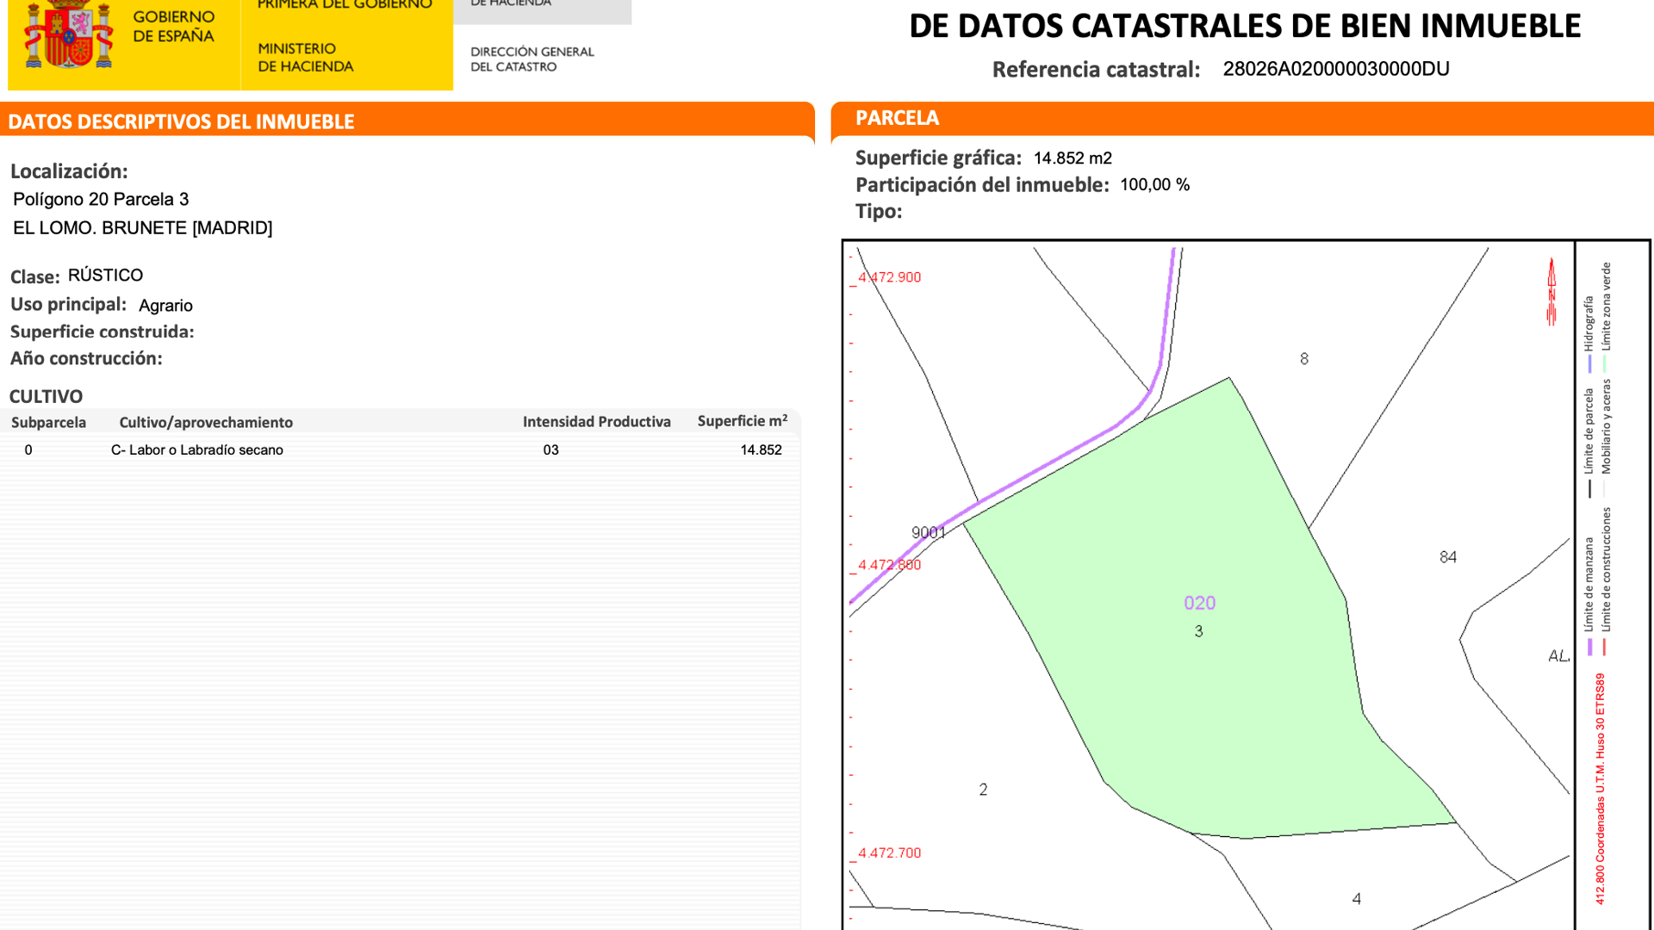Click the north arrow on the map

(x=1551, y=292)
